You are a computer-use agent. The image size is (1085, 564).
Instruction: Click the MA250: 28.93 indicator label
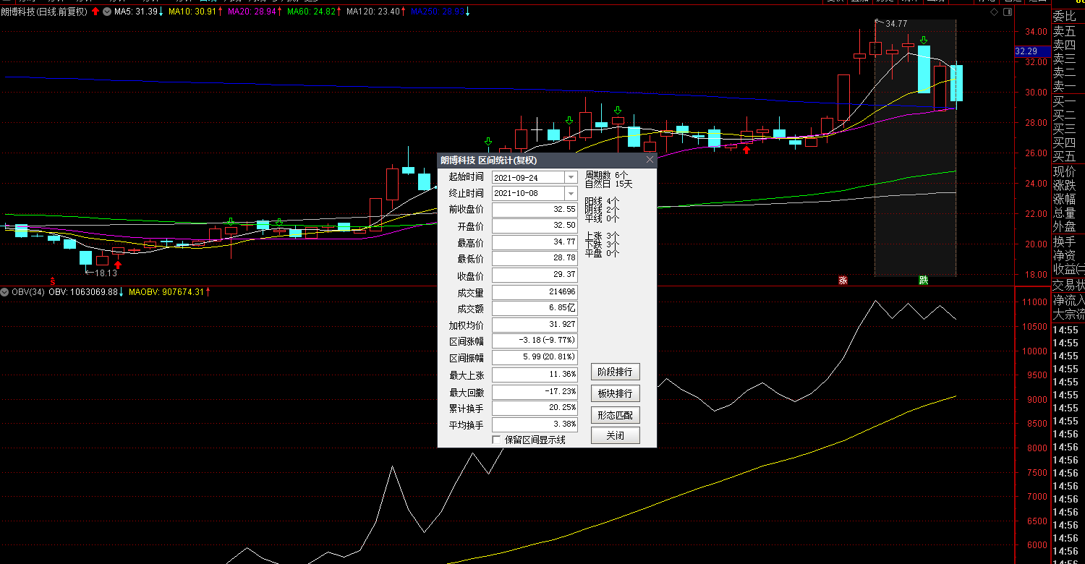438,12
